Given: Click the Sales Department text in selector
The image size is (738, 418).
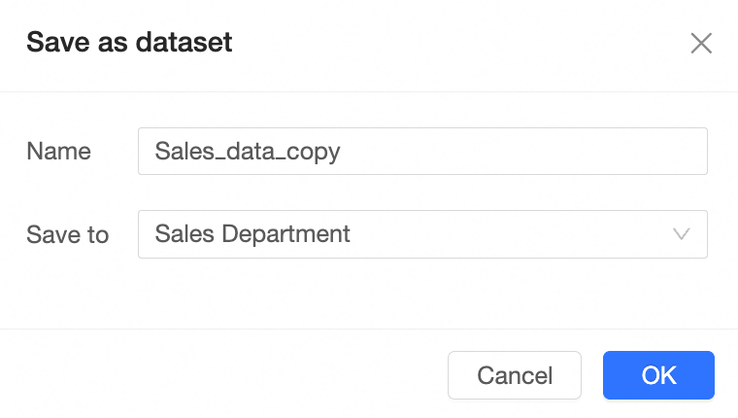Looking at the screenshot, I should (252, 234).
